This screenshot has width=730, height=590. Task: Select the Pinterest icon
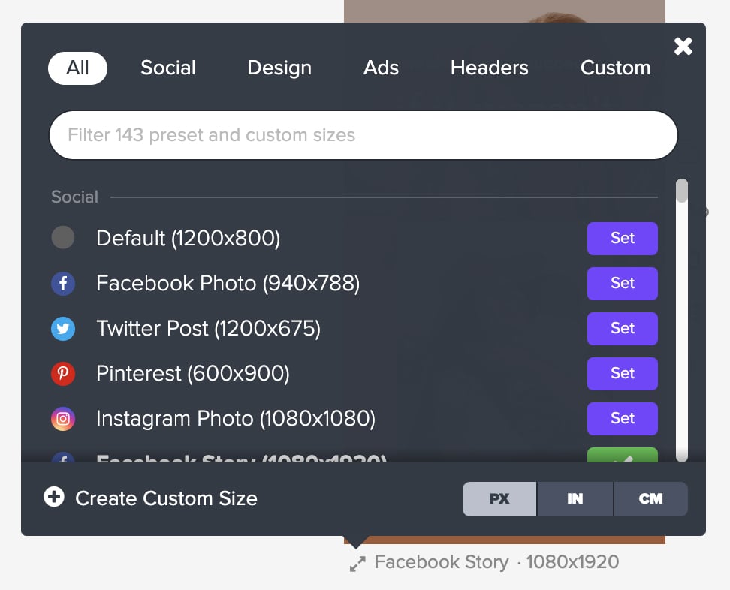pyautogui.click(x=63, y=374)
